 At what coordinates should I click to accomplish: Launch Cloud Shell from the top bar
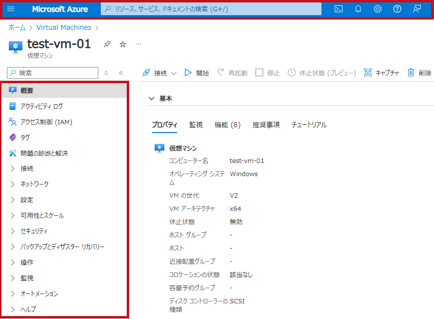click(x=339, y=9)
